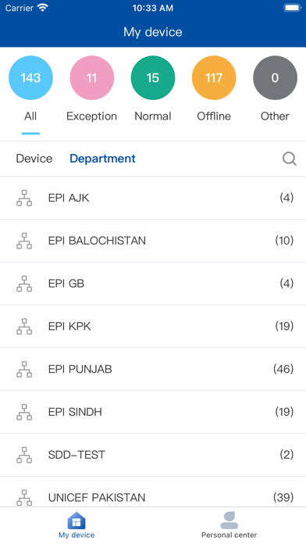Tap the hierarchy icon beside EPI AJK
Viewport: 306px width, 544px height.
pyautogui.click(x=24, y=198)
